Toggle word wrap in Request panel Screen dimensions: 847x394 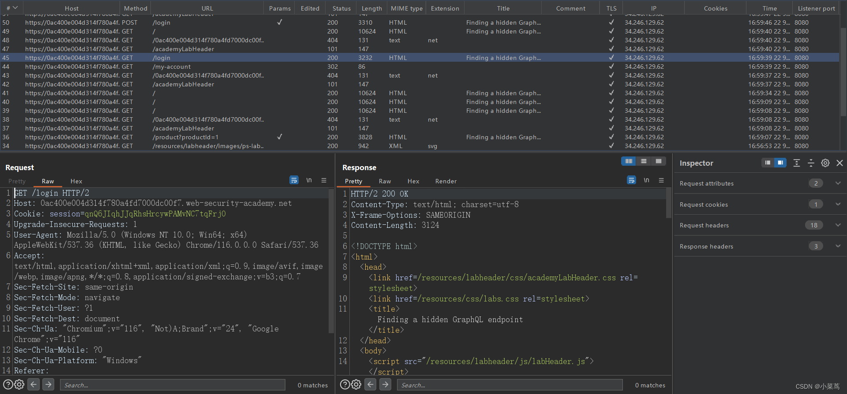[x=294, y=180]
